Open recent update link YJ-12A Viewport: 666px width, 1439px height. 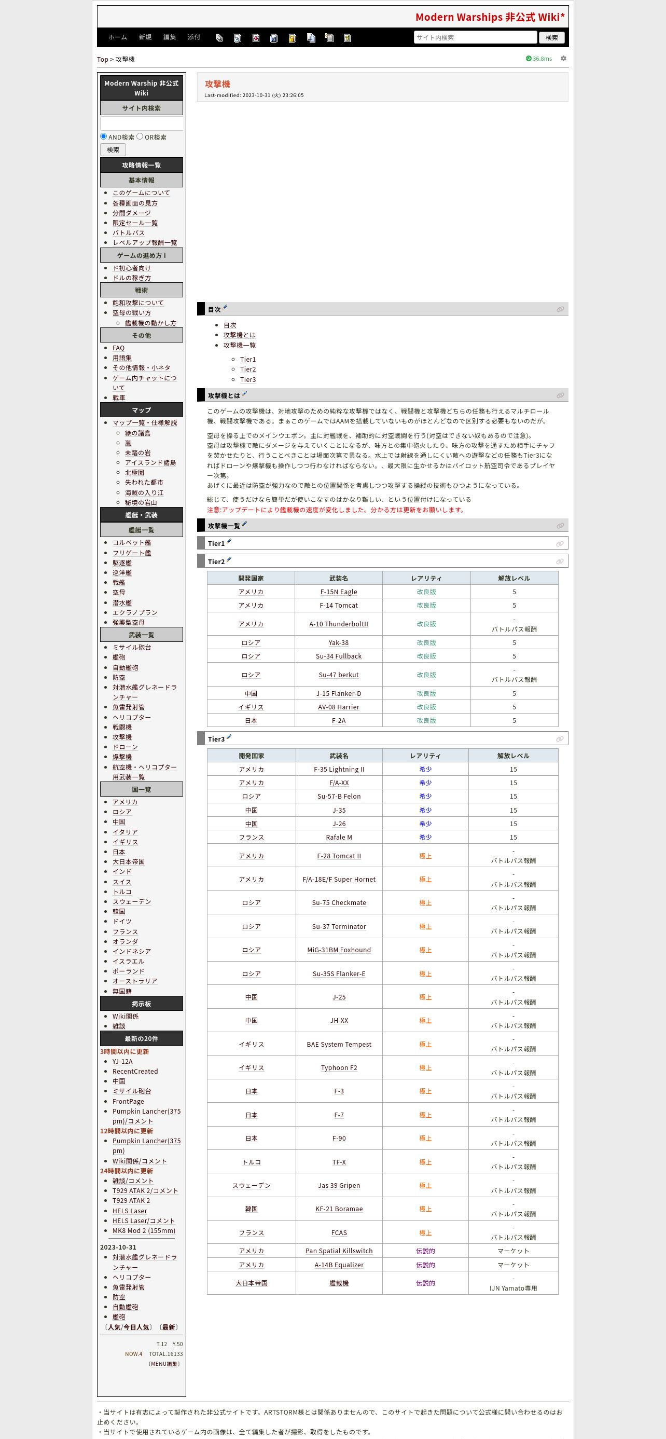click(x=122, y=1061)
